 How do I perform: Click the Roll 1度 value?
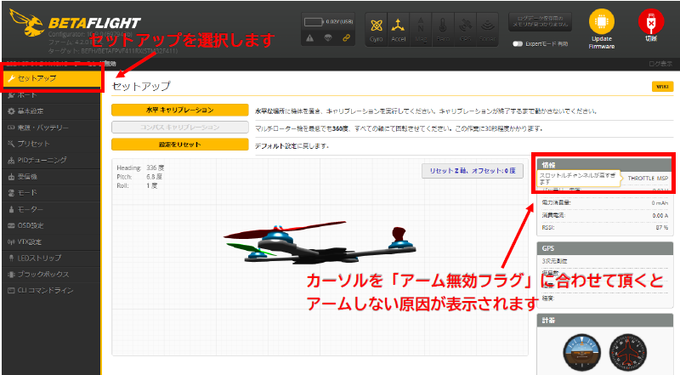pos(152,185)
